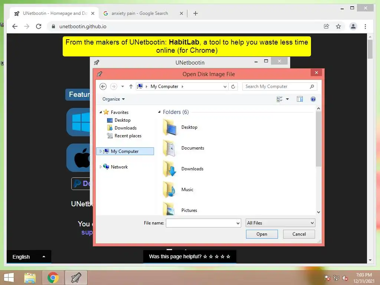Viewport: 380px width, 285px height.
Task: Open the view options dropdown arrow
Action: click(288, 99)
